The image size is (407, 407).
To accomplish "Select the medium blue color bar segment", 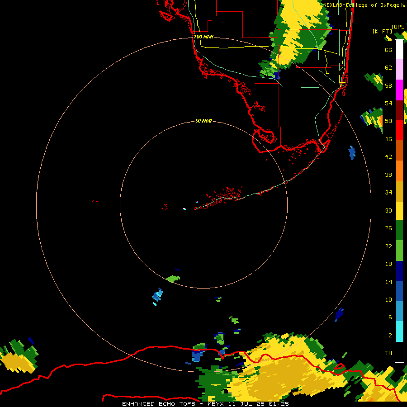I will coord(399,291).
